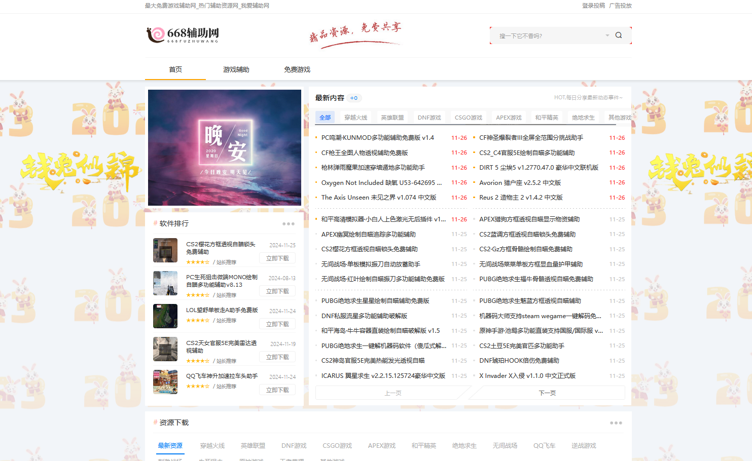Open 枪林弹雨魔果加速穿墙遁地多功能助手
Image resolution: width=752 pixels, height=461 pixels.
coord(373,168)
